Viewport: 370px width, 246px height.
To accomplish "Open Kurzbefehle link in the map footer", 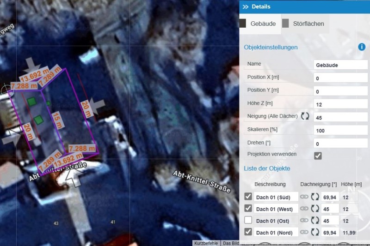I will [206, 243].
